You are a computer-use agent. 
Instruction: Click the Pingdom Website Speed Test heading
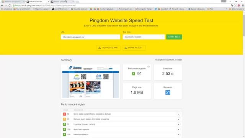pos(121,20)
